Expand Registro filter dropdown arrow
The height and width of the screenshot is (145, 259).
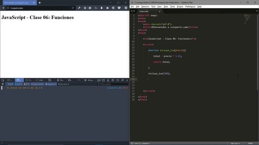point(56,84)
